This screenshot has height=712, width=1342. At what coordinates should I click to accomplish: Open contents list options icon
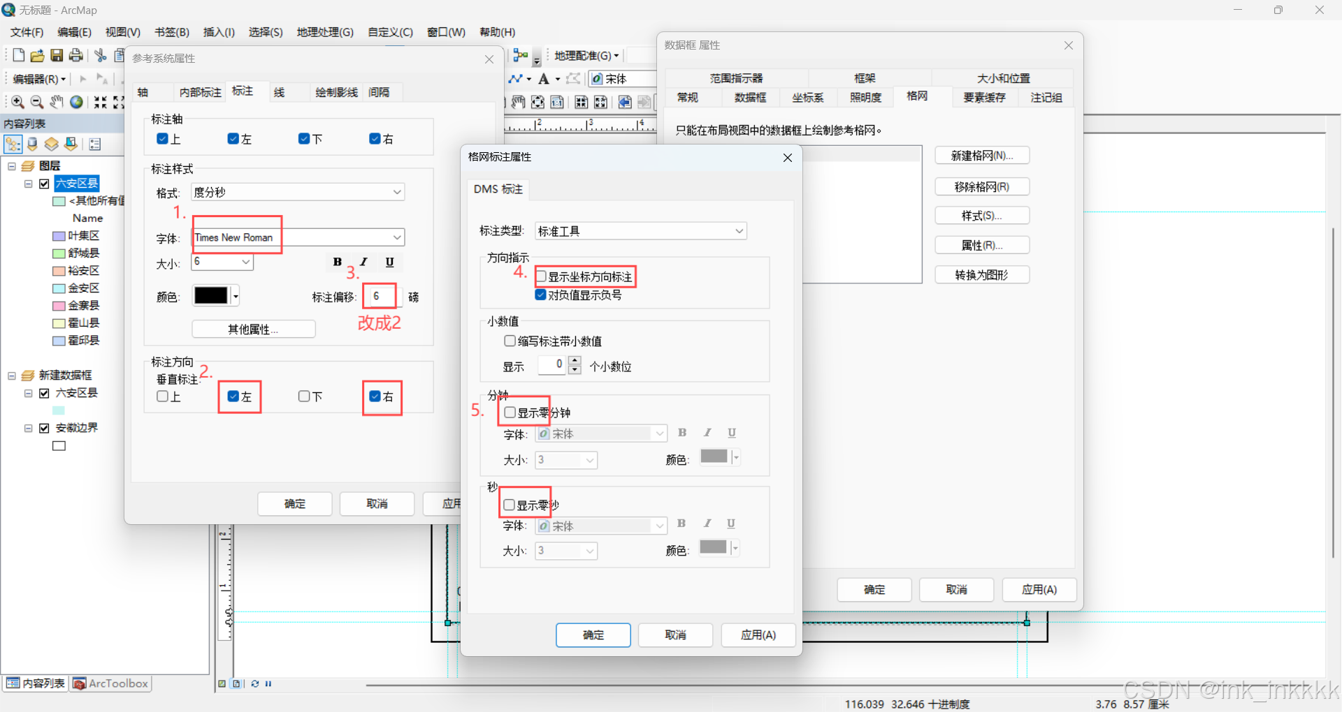pyautogui.click(x=95, y=144)
